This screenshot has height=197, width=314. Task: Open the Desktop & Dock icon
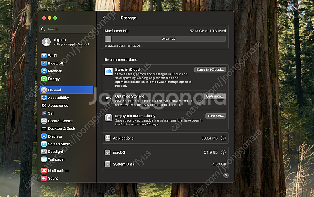point(44,129)
